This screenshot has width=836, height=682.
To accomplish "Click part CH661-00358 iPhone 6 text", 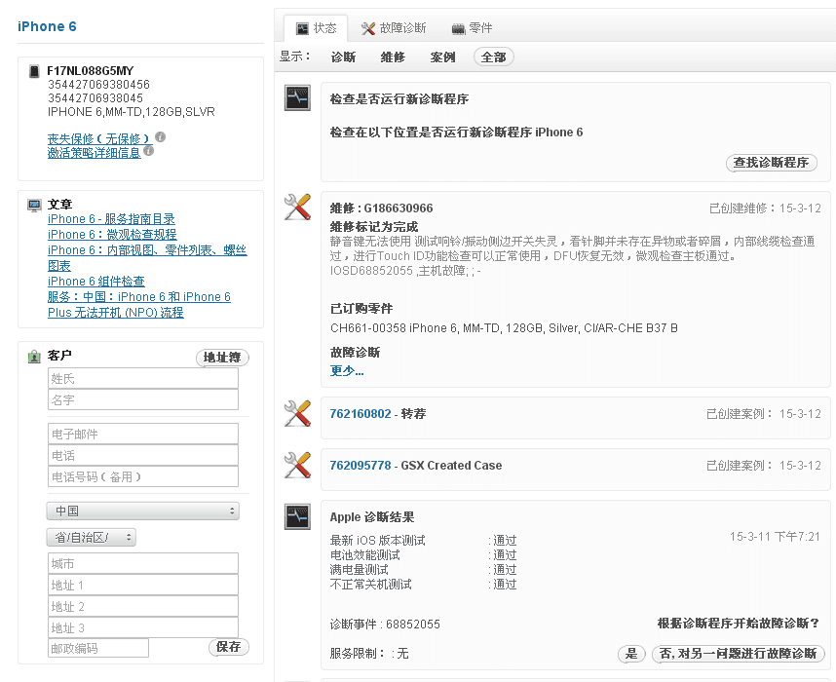I will click(x=504, y=328).
